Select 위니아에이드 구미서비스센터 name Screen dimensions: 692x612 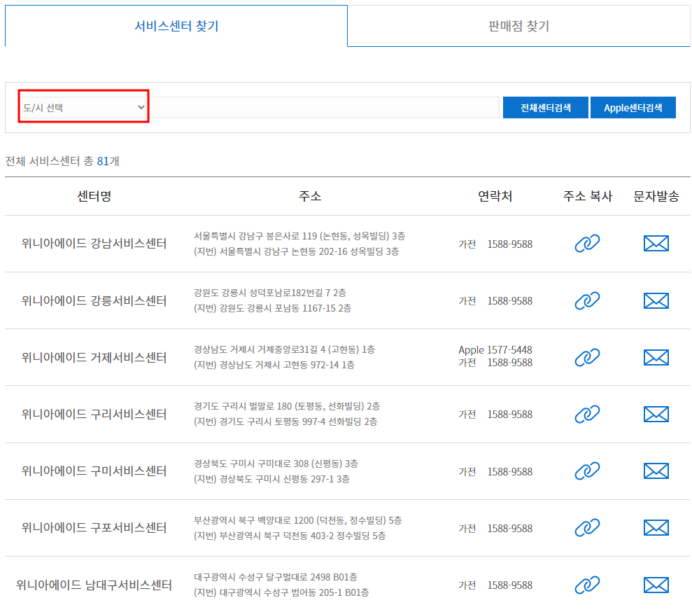pyautogui.click(x=94, y=471)
